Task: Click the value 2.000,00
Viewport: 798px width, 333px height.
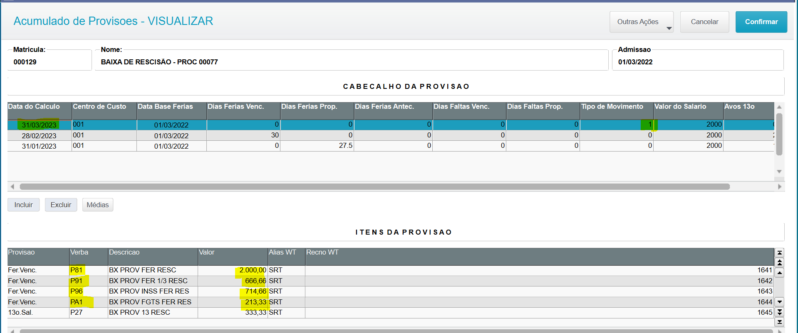Action: coord(233,270)
